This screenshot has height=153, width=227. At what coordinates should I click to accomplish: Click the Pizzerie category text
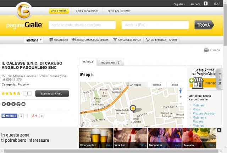click(x=23, y=84)
